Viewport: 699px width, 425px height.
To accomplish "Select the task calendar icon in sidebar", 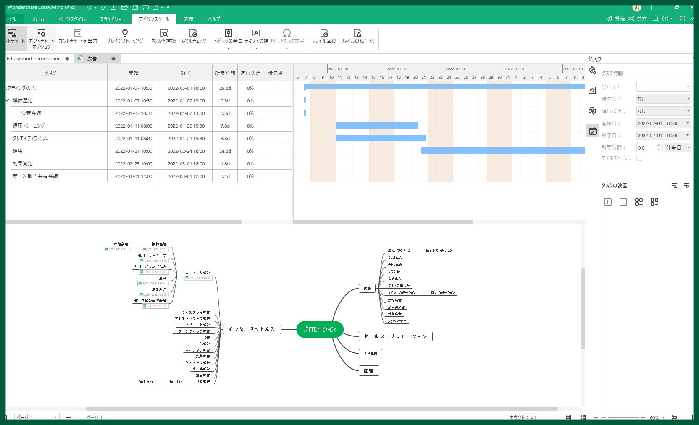I will coord(592,131).
